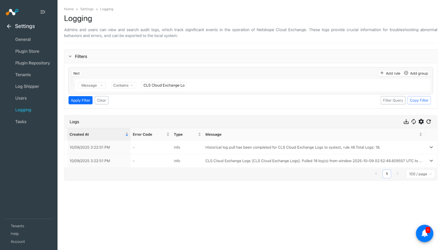Open the Message field dropdown
The height and width of the screenshot is (250, 444).
point(92,85)
